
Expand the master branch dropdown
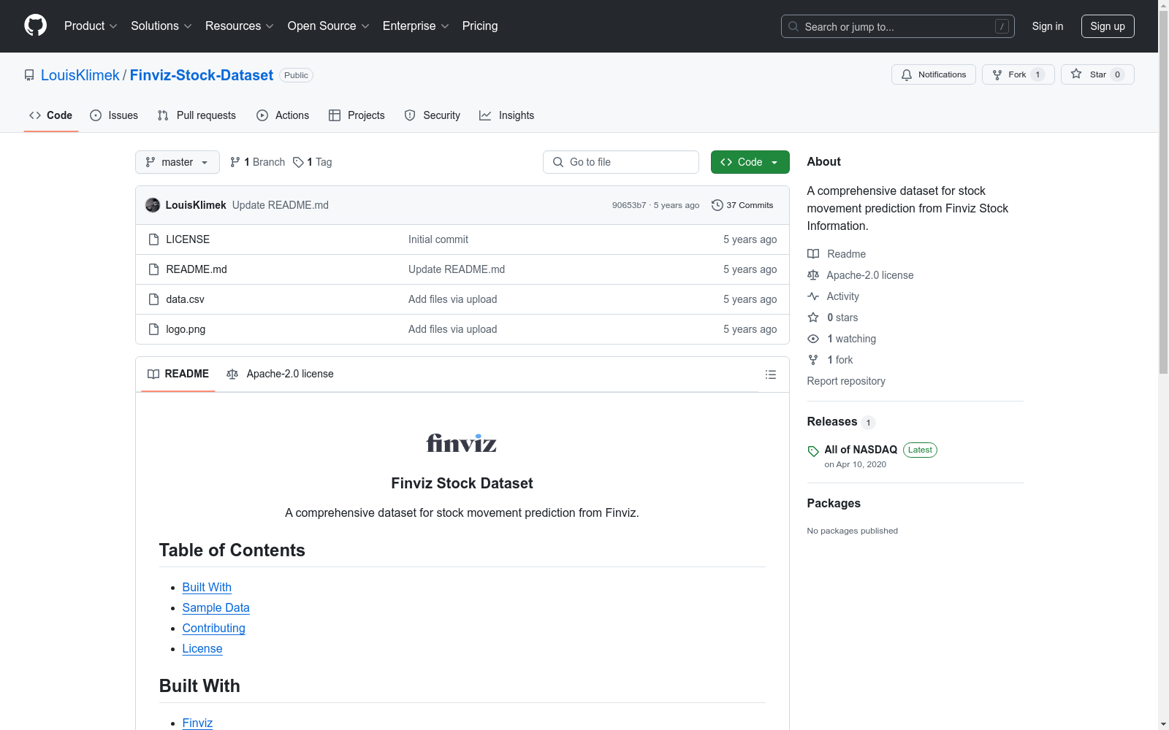tap(178, 162)
